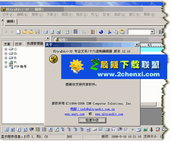Open the www.ultraedit.com link
This screenshot has height=141, width=171.
tap(109, 114)
